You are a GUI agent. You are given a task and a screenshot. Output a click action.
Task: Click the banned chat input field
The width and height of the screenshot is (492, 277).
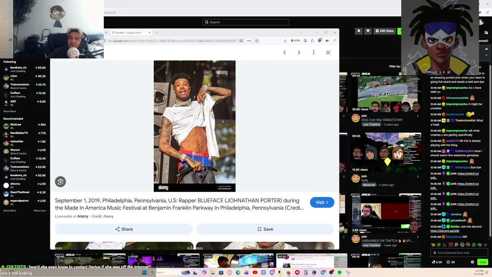[459, 253]
